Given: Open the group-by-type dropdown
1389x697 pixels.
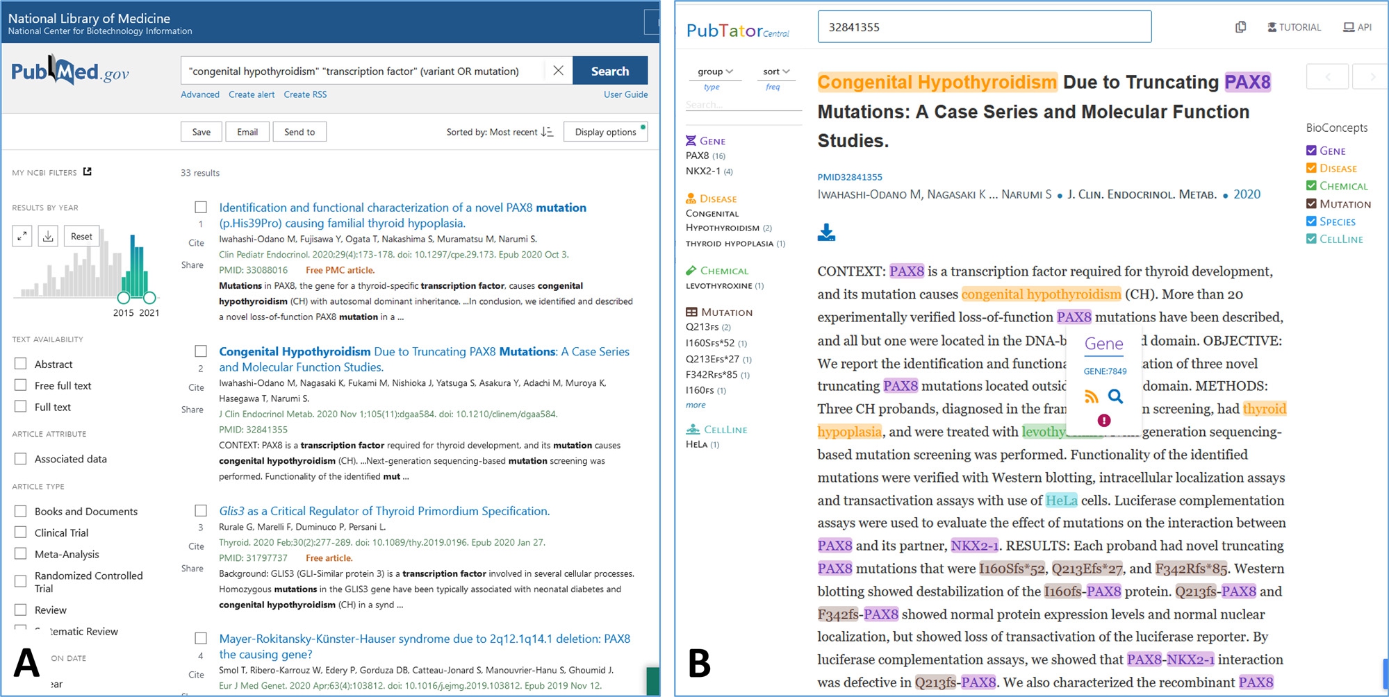Looking at the screenshot, I should [x=714, y=71].
